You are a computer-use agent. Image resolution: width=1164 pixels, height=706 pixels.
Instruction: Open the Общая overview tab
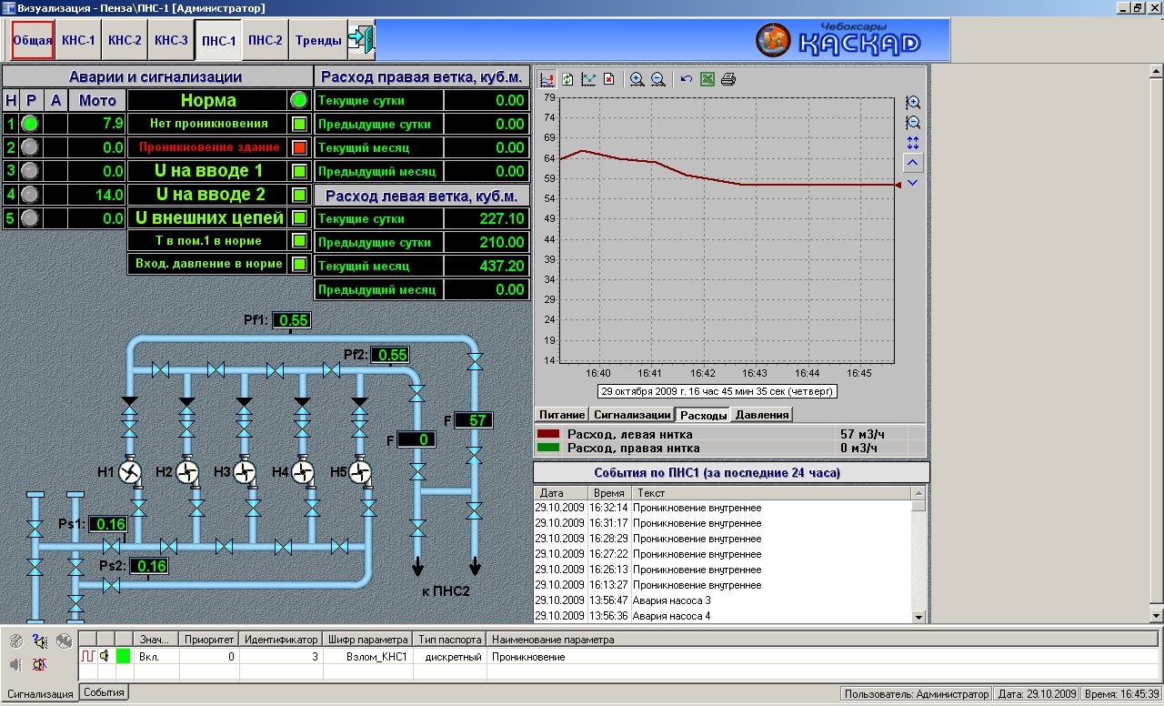click(x=33, y=40)
